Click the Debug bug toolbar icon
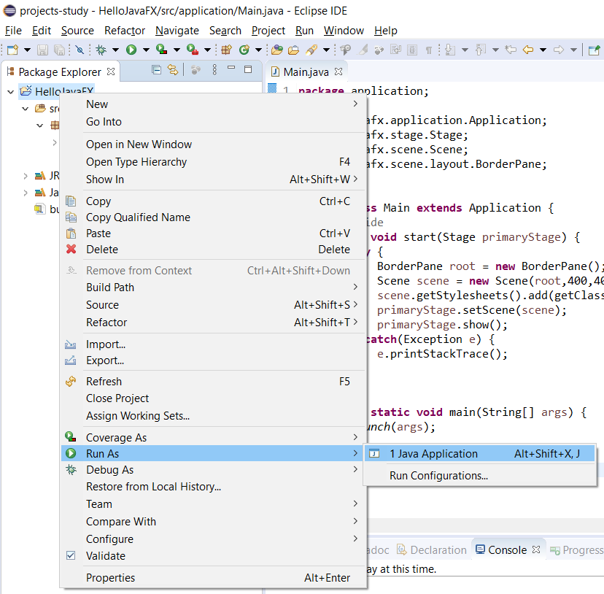 [101, 50]
